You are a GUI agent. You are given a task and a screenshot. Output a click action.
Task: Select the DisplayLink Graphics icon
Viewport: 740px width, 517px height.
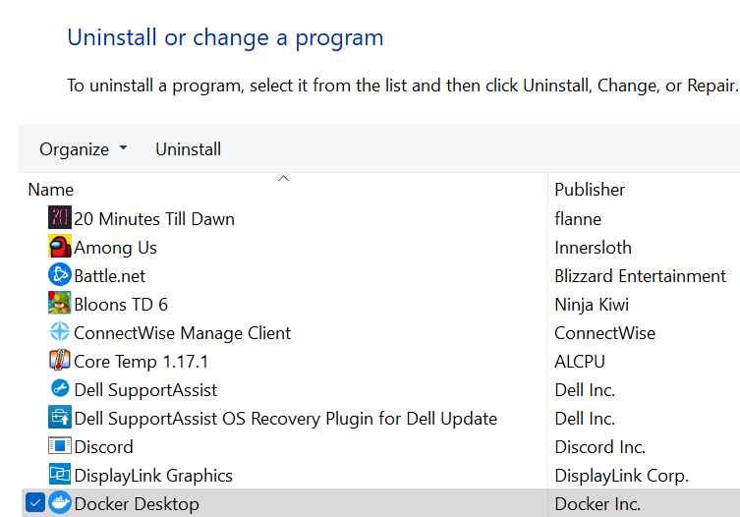pos(60,474)
